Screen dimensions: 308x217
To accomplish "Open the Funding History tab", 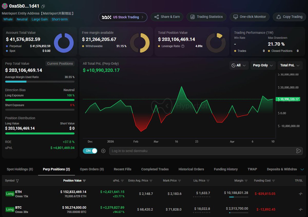I will point(226,169).
